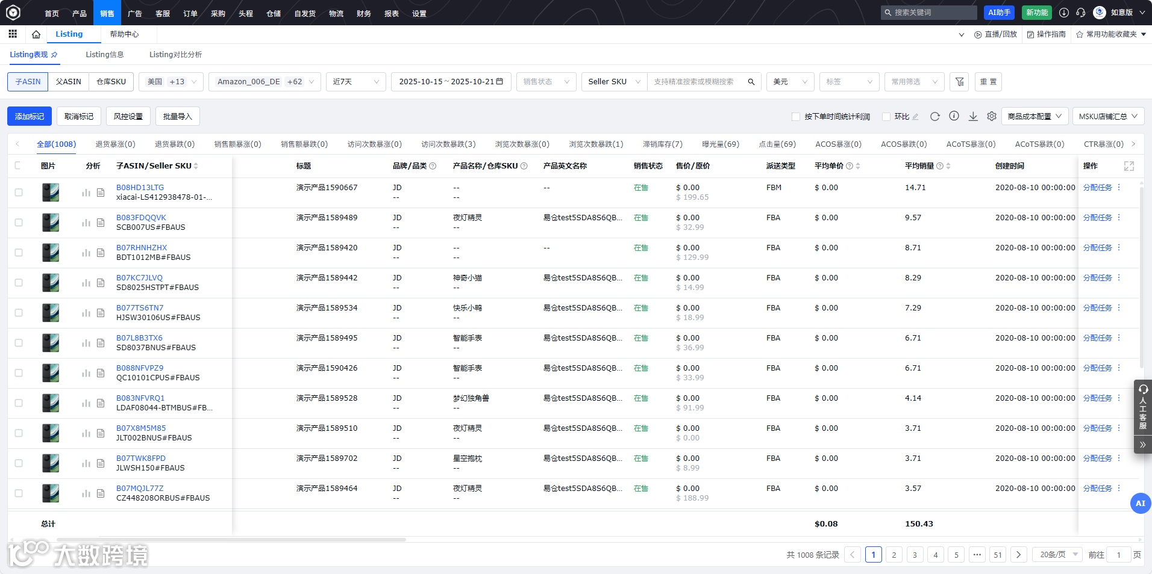Open the apps grid menu icon
This screenshot has height=574, width=1152.
click(13, 34)
